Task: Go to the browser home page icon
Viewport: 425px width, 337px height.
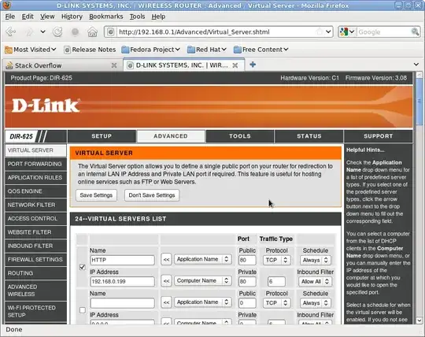Action: click(92, 31)
